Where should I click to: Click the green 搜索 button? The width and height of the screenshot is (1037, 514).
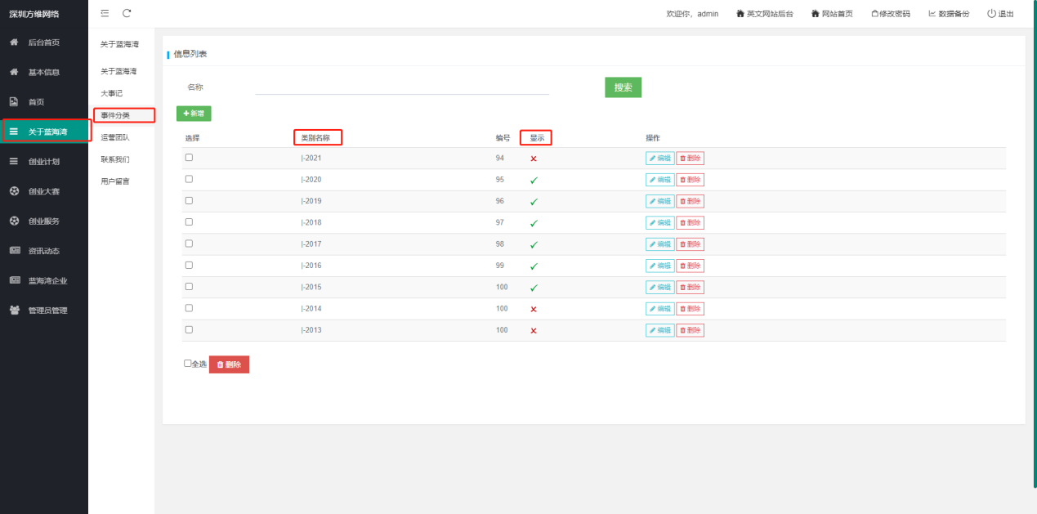coord(624,87)
